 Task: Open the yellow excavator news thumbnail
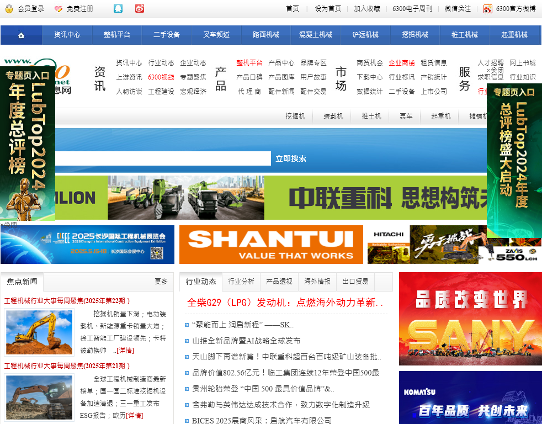pyautogui.click(x=39, y=332)
